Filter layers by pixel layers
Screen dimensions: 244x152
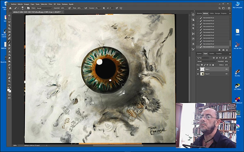tap(213, 58)
